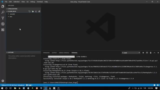
Task: Open the Manage gear settings icon
Action: (x=3, y=81)
